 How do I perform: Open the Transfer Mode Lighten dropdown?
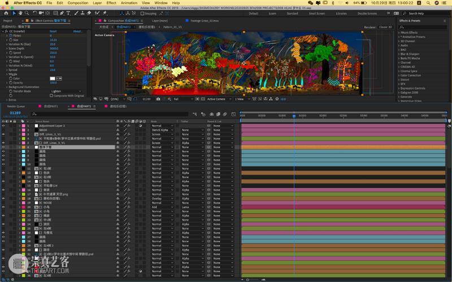pyautogui.click(x=66, y=91)
